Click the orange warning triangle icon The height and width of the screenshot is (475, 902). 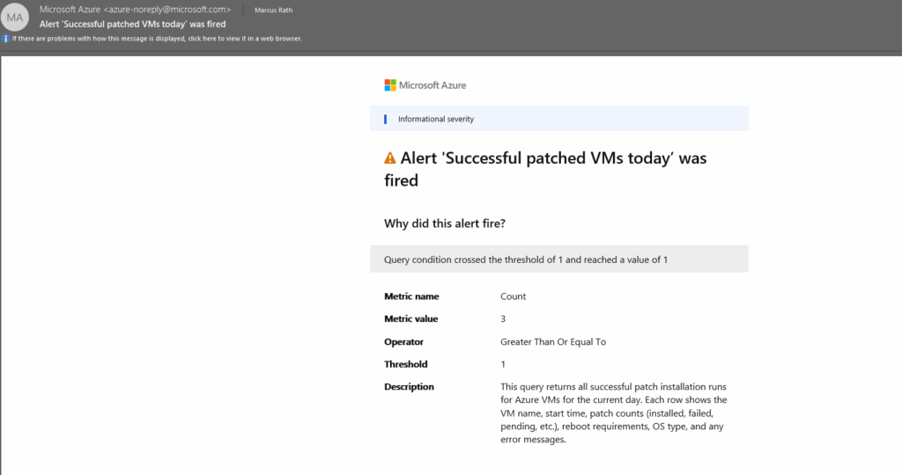(x=390, y=158)
